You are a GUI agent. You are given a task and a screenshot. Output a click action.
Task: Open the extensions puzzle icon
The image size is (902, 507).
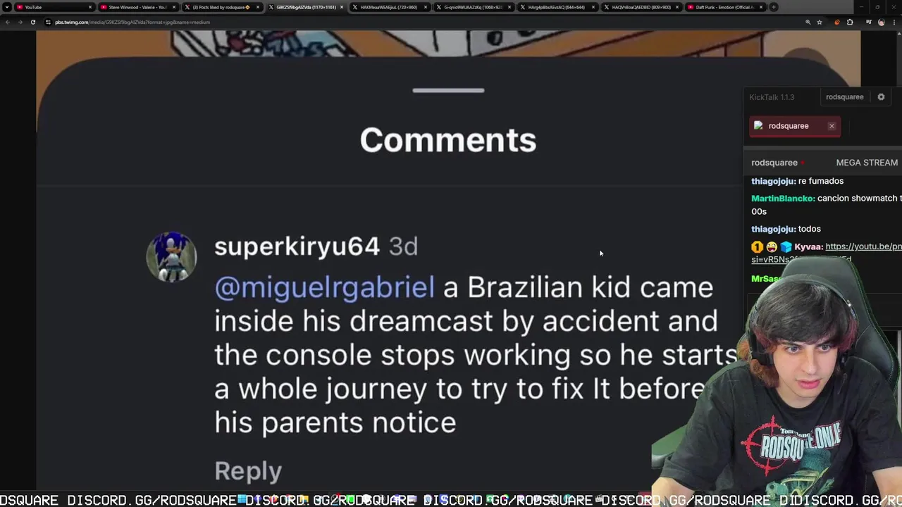click(x=850, y=22)
